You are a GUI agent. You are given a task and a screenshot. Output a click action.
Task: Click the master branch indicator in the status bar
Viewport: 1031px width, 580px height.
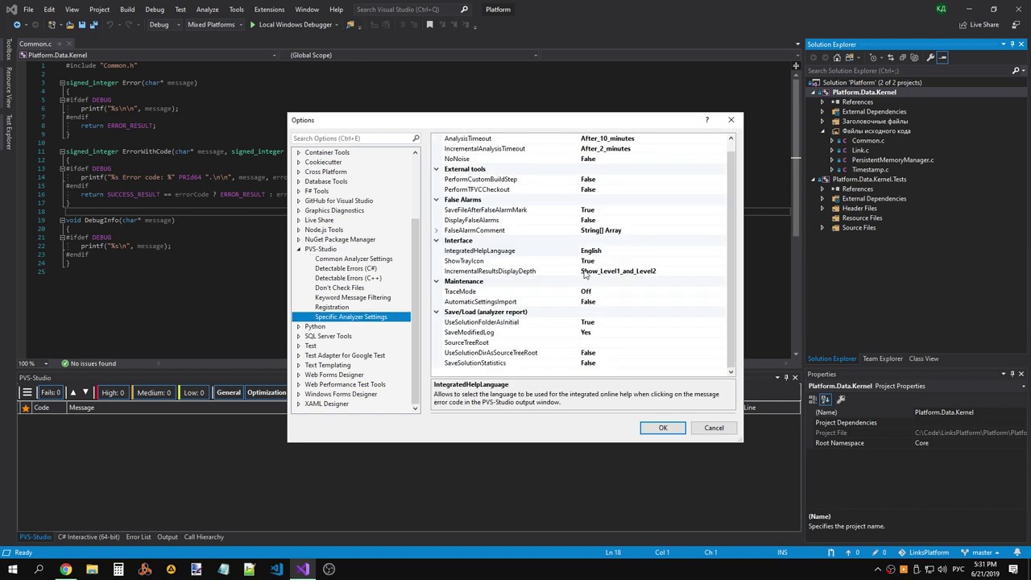point(982,553)
